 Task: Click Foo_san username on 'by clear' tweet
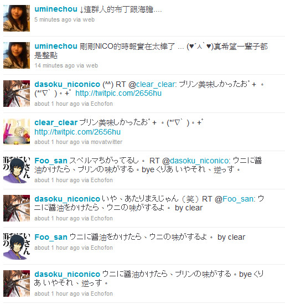tap(51, 237)
